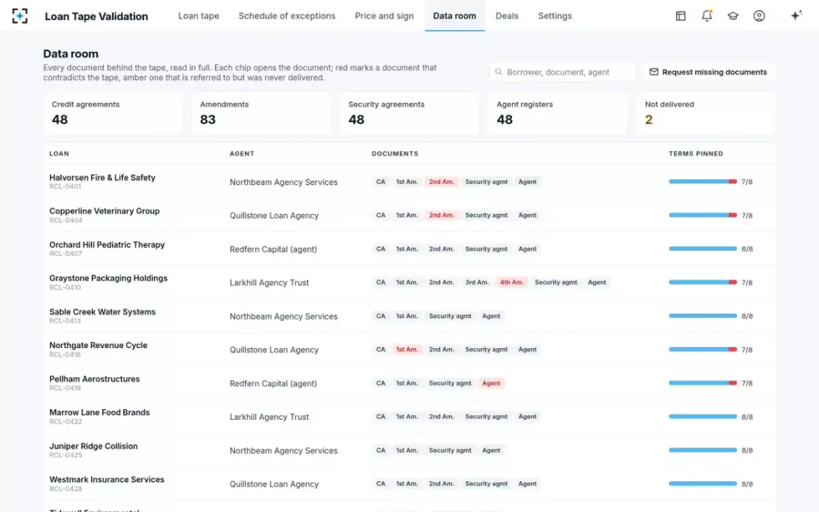Click the search magnifier icon

[x=500, y=72]
